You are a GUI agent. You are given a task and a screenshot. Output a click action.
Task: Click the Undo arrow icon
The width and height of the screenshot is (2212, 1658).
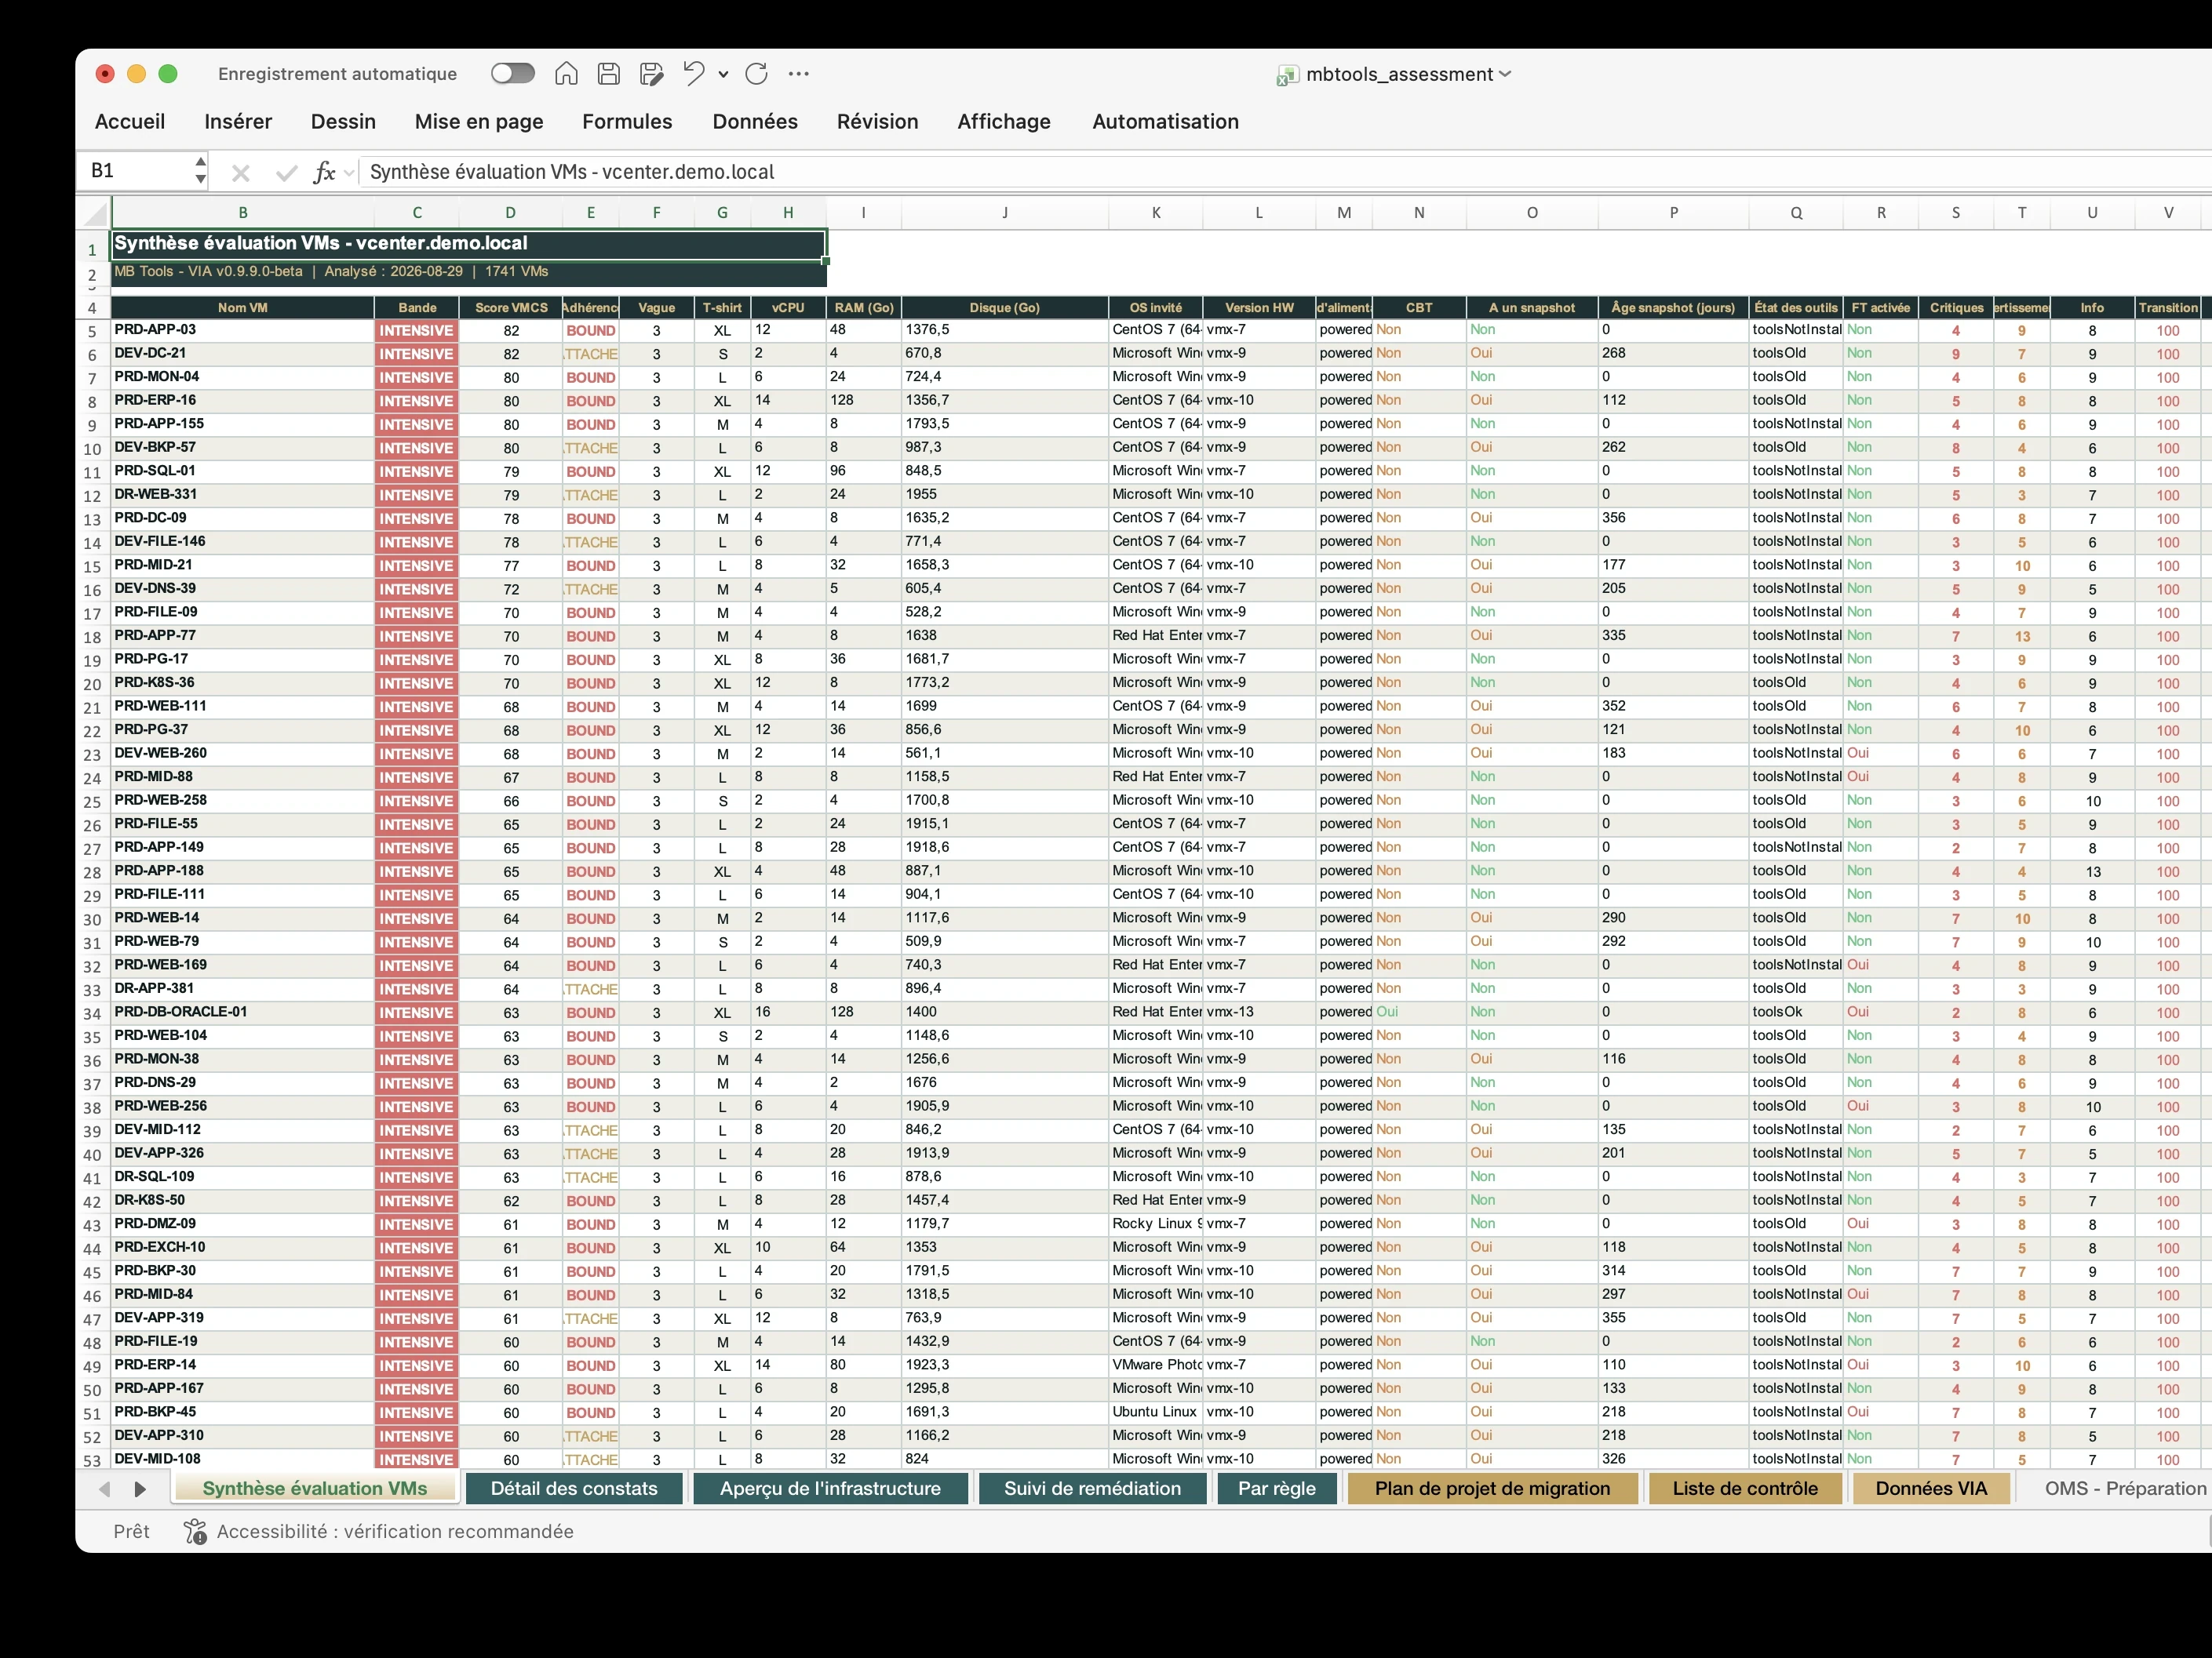[x=694, y=73]
